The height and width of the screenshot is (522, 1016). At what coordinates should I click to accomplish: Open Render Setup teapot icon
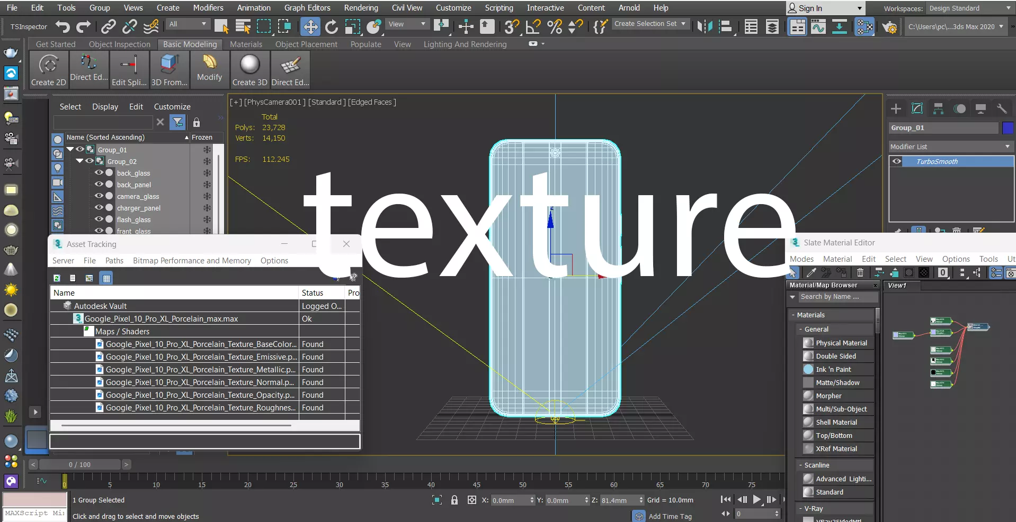(889, 26)
